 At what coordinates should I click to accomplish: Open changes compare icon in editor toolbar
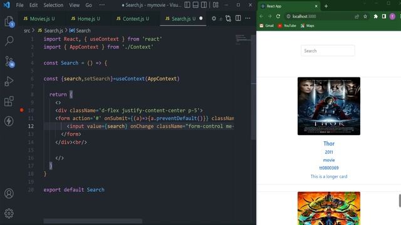coord(228,18)
